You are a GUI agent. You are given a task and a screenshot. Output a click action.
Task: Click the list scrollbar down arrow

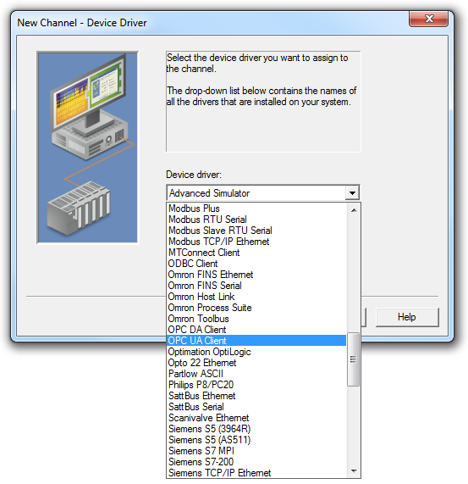(x=354, y=471)
